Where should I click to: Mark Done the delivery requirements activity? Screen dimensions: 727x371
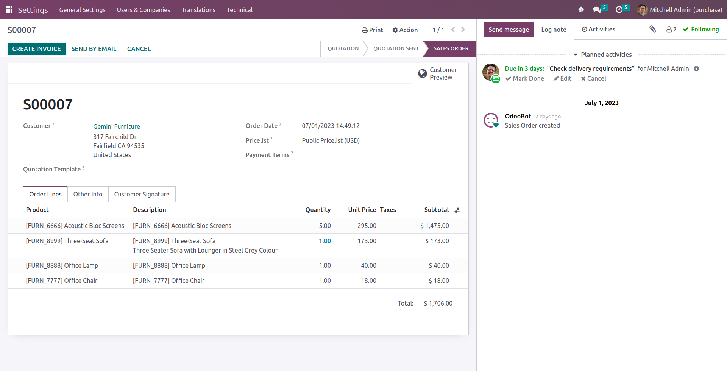(525, 78)
